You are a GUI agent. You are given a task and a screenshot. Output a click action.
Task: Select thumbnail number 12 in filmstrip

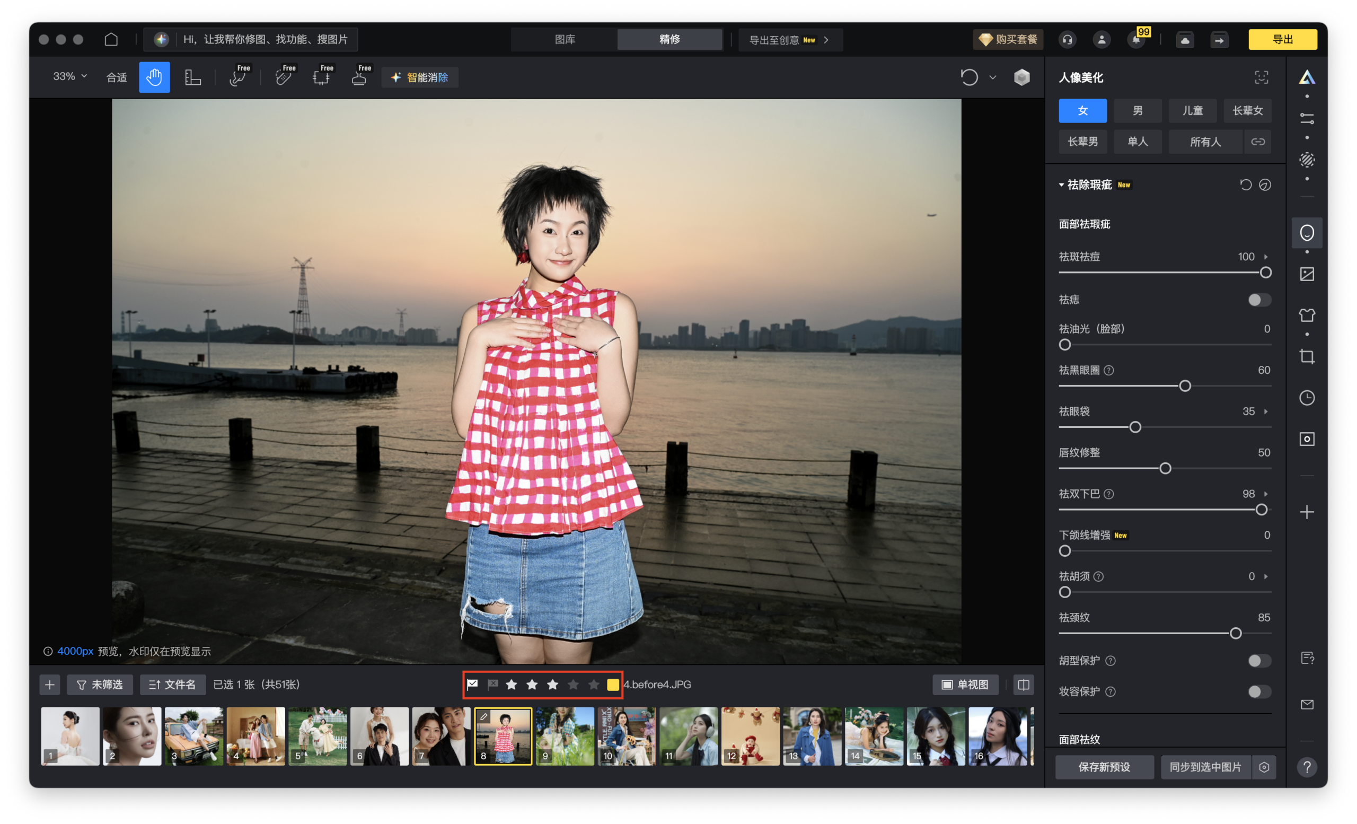[750, 737]
